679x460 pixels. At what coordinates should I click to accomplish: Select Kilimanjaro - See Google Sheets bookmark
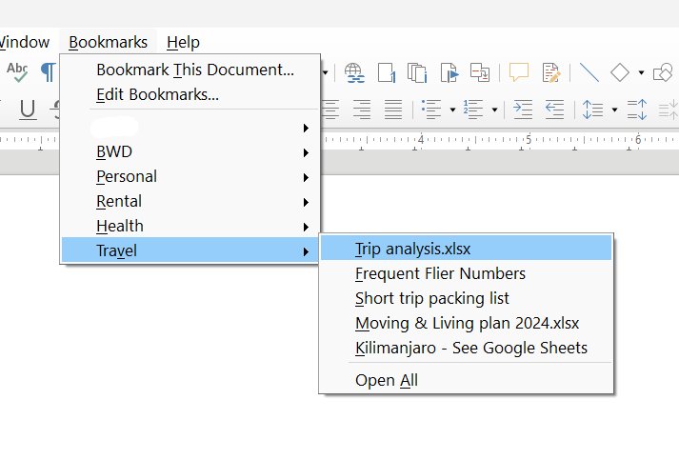(x=470, y=348)
